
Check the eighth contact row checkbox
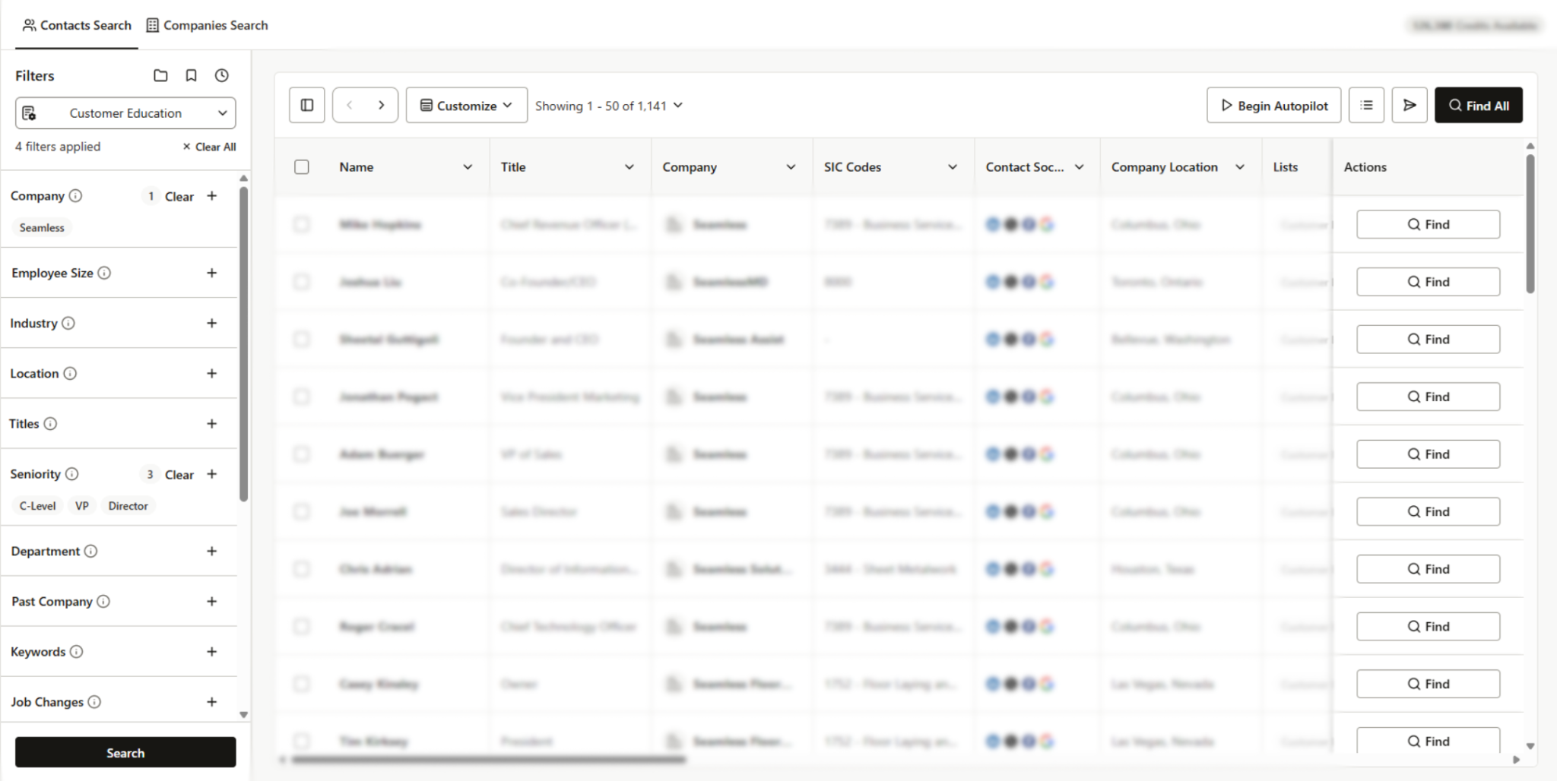[302, 626]
